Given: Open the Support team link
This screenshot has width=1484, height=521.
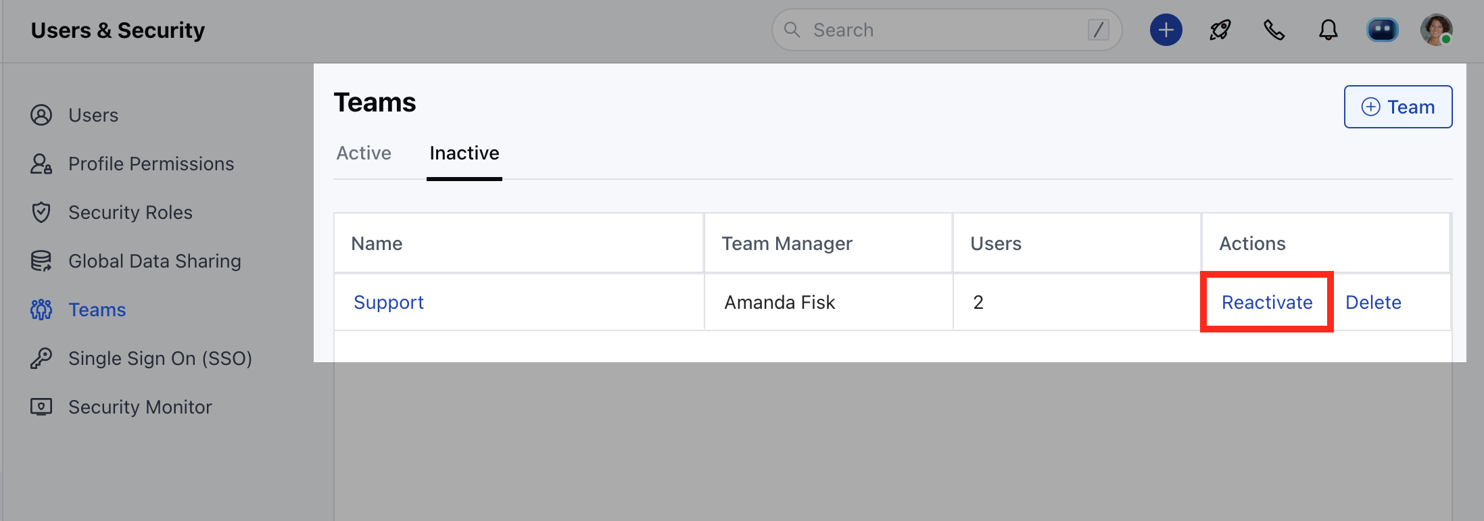Looking at the screenshot, I should [x=389, y=303].
